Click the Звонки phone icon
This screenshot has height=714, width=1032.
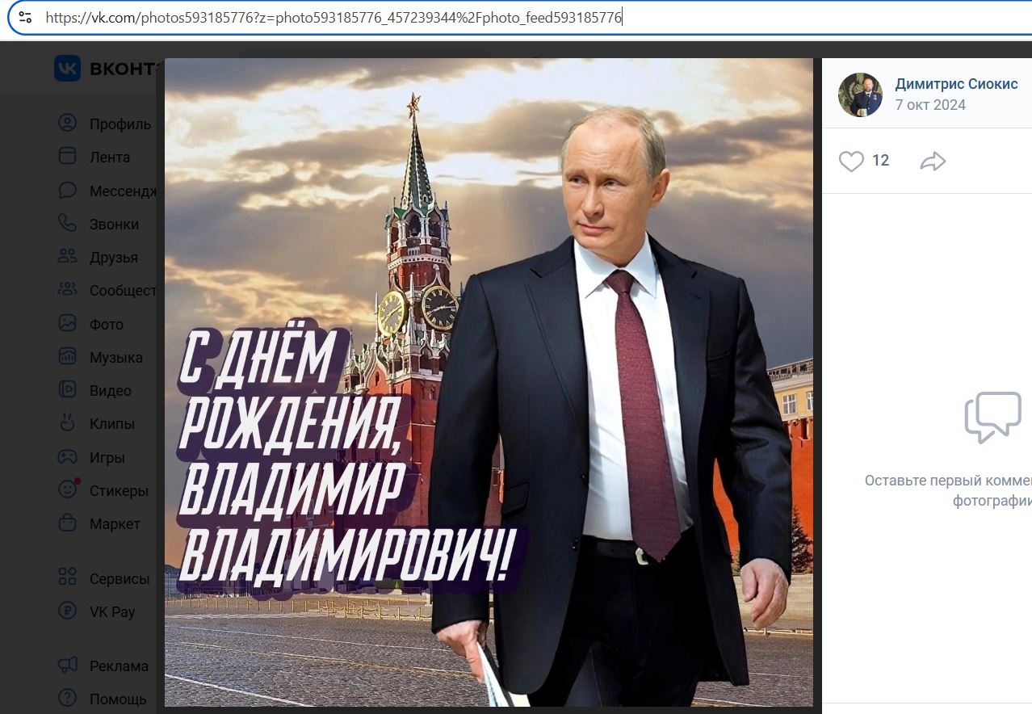point(67,224)
